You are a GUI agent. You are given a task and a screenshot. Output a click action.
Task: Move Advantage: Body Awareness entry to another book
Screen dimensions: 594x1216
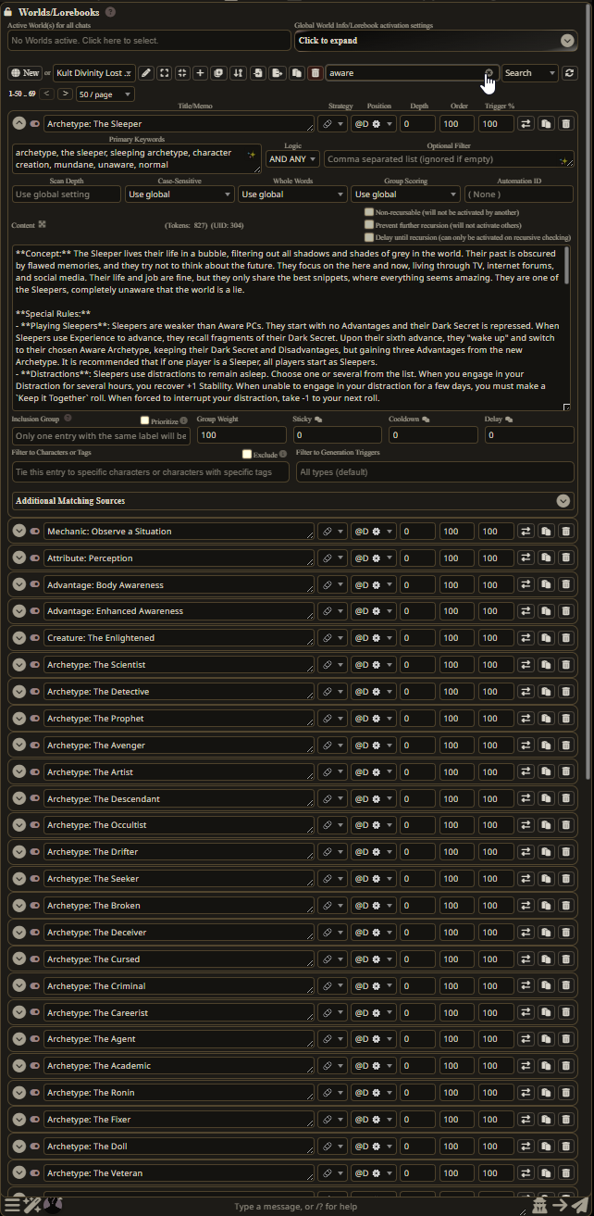tap(526, 584)
